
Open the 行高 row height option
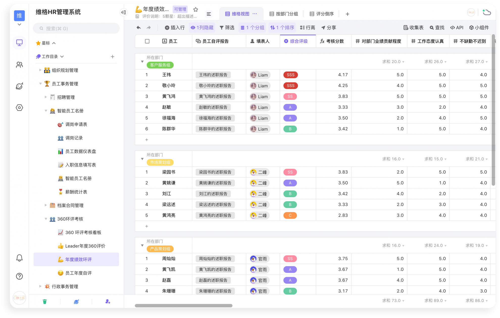[x=307, y=28]
